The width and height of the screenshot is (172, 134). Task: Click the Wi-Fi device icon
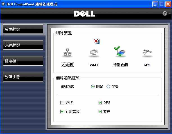[x=94, y=53]
